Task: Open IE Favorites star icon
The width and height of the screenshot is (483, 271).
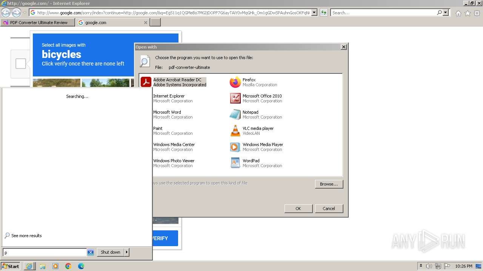Action: pyautogui.click(x=468, y=13)
